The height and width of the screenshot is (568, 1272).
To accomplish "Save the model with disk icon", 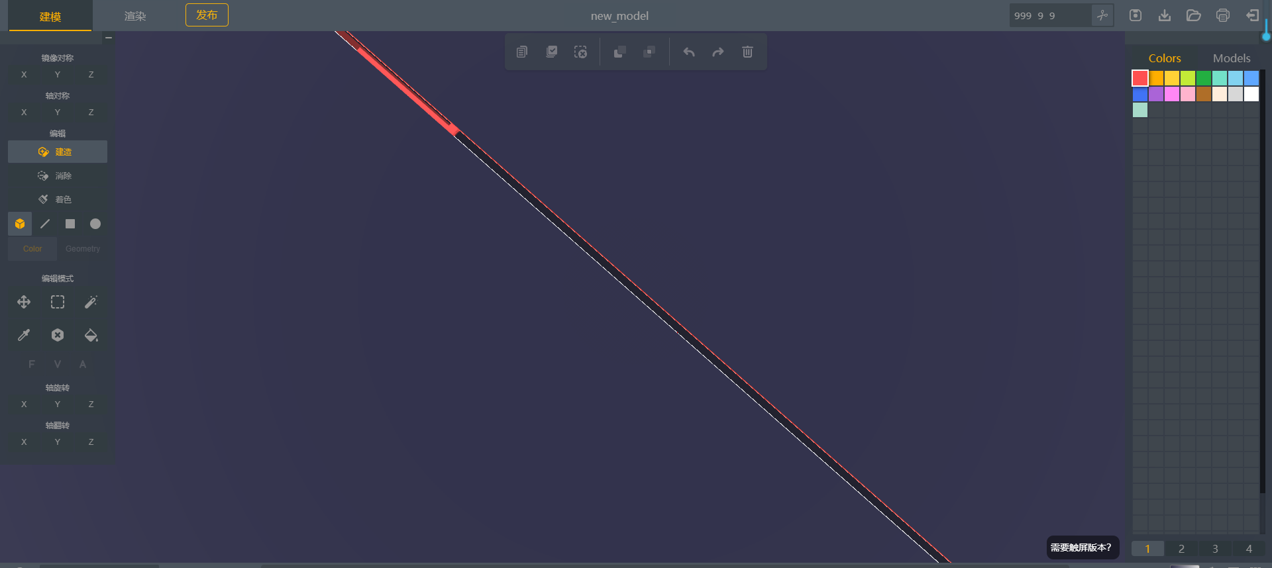I will (x=1136, y=15).
